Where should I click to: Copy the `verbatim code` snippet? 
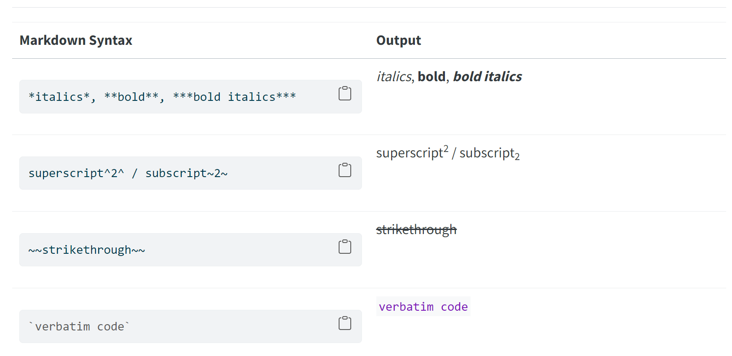344,323
